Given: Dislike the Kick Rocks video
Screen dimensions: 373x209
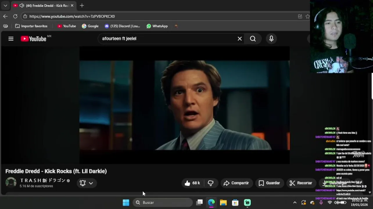Looking at the screenshot, I should point(211,183).
